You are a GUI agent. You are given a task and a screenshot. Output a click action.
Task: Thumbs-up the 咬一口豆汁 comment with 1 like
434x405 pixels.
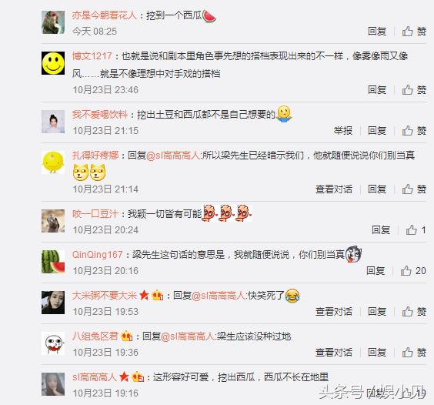pyautogui.click(x=416, y=230)
